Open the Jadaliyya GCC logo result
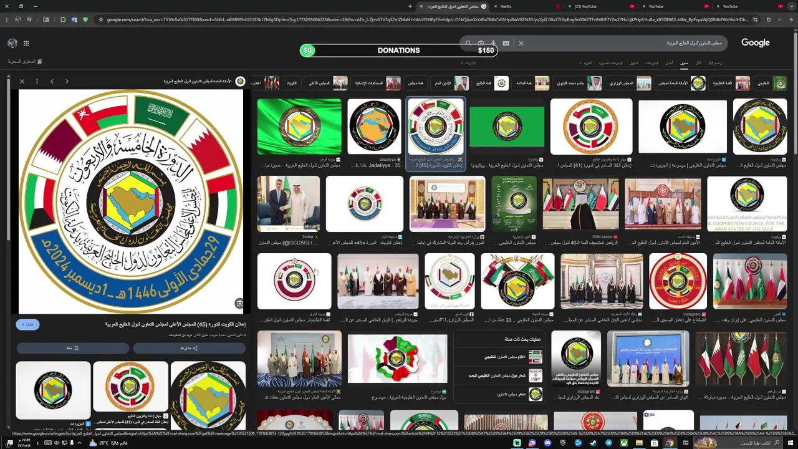The image size is (798, 449). (374, 127)
